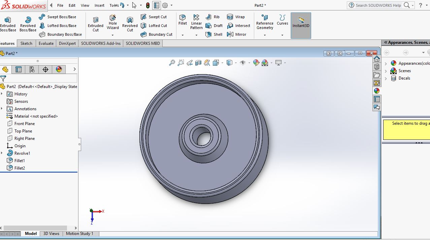The height and width of the screenshot is (240, 430).
Task: Switch to the Evaluate tab
Action: (46, 43)
